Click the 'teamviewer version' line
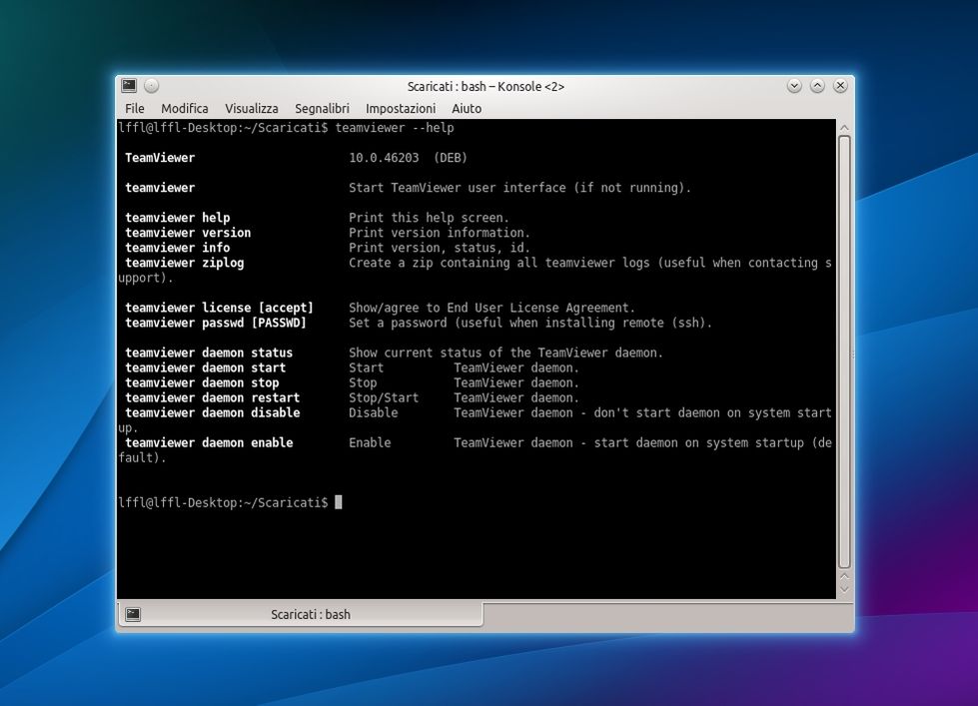This screenshot has height=706, width=978. pos(188,233)
